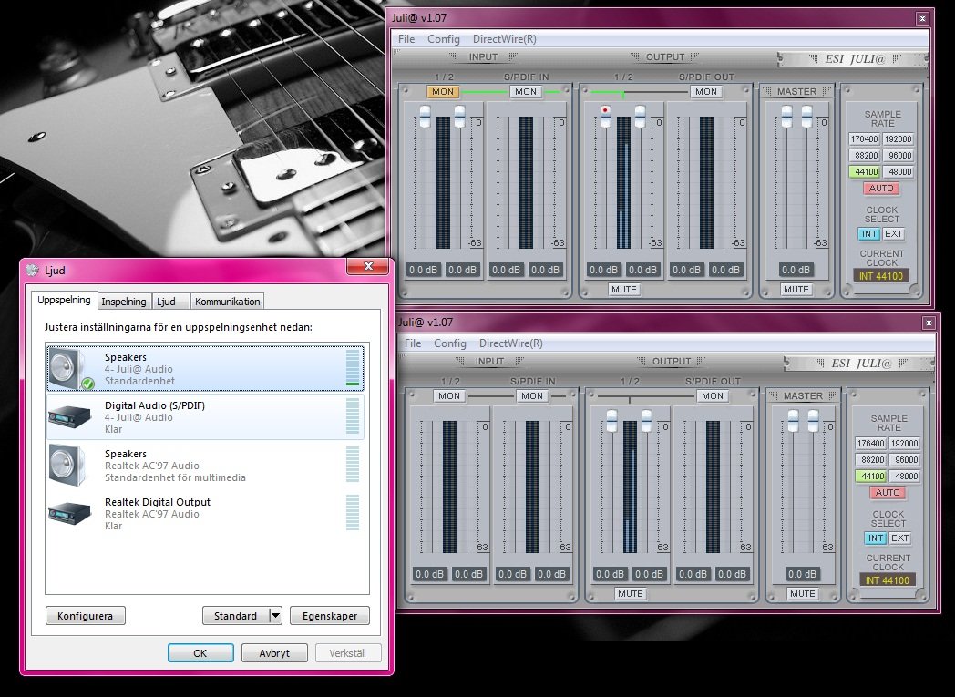Click the Juli@ Speakers device icon
Screen dimensions: 955x697
point(71,368)
